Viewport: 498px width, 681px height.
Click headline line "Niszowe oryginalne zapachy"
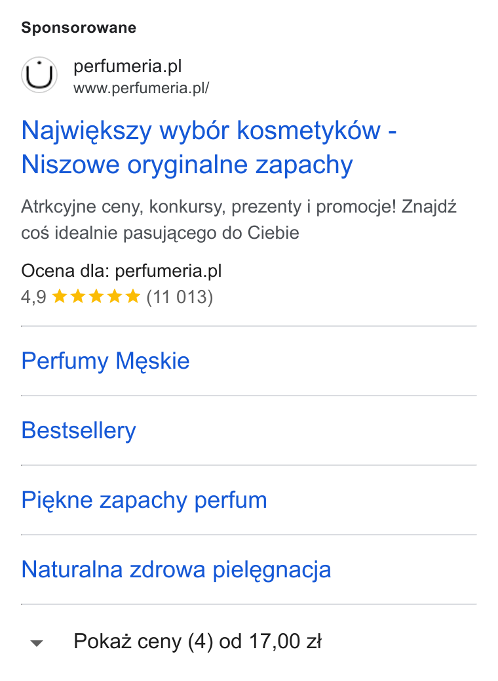[187, 165]
